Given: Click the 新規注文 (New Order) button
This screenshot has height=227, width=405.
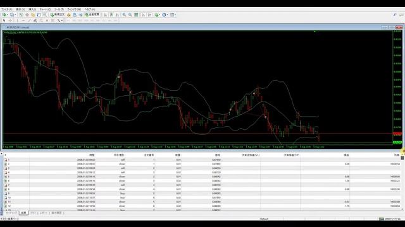Looking at the screenshot, I should pos(58,15).
